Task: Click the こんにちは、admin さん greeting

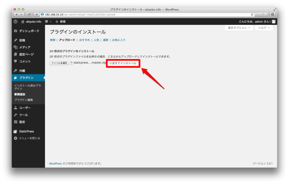Action: pos(255,22)
